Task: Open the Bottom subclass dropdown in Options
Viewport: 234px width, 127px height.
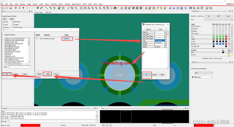Action: click(x=211, y=77)
